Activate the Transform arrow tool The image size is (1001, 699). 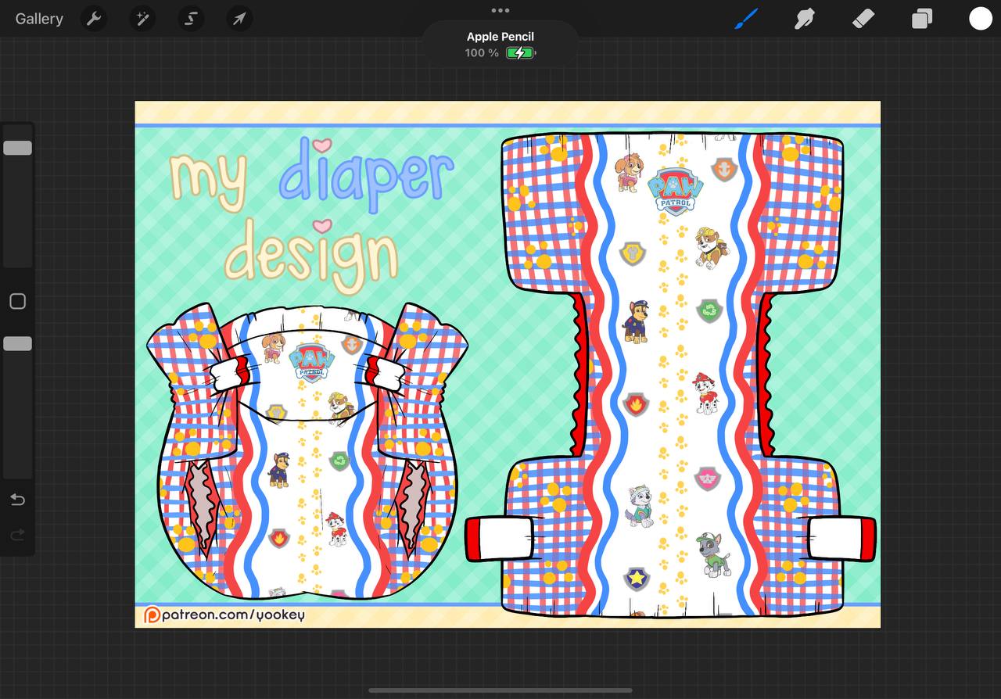pyautogui.click(x=239, y=19)
